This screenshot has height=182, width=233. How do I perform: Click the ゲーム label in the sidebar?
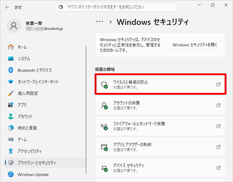click(x=22, y=140)
